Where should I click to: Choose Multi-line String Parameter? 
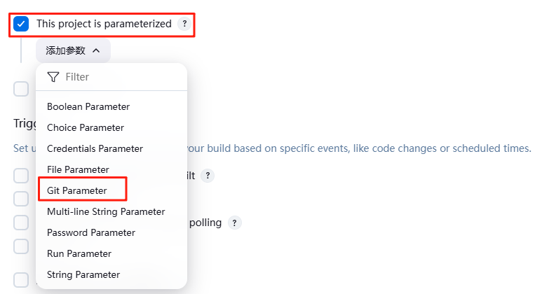(x=106, y=211)
